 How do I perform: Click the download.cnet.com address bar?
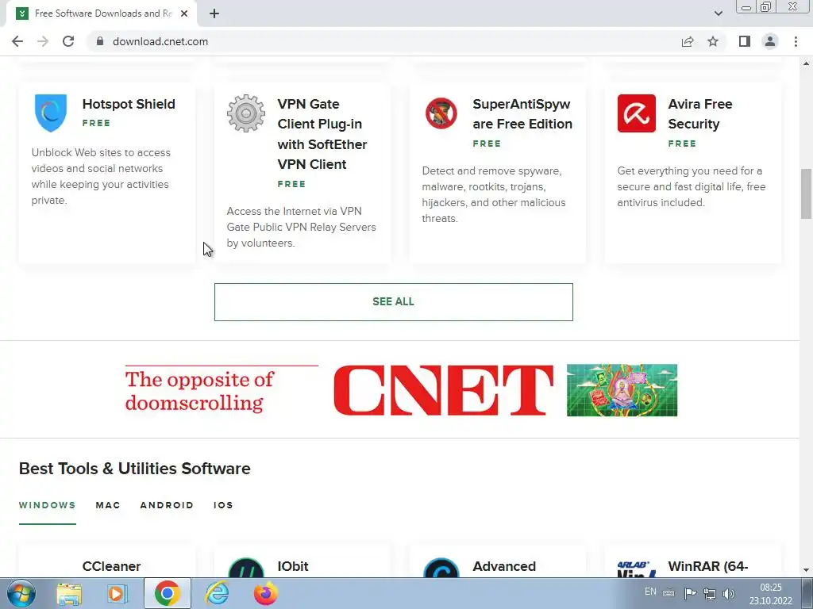[383, 41]
